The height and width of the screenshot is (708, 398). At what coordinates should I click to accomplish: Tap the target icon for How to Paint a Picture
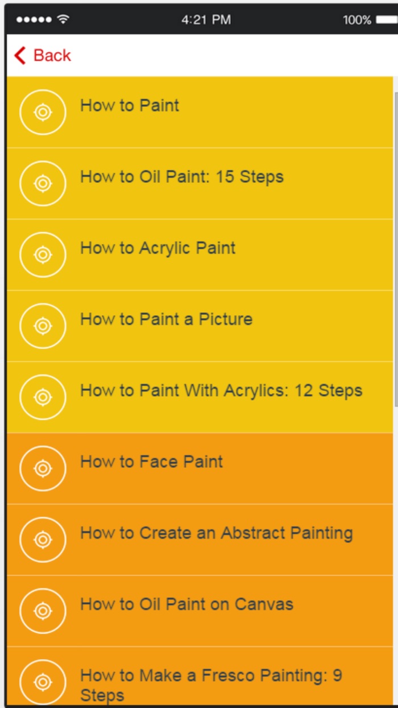pos(43,326)
